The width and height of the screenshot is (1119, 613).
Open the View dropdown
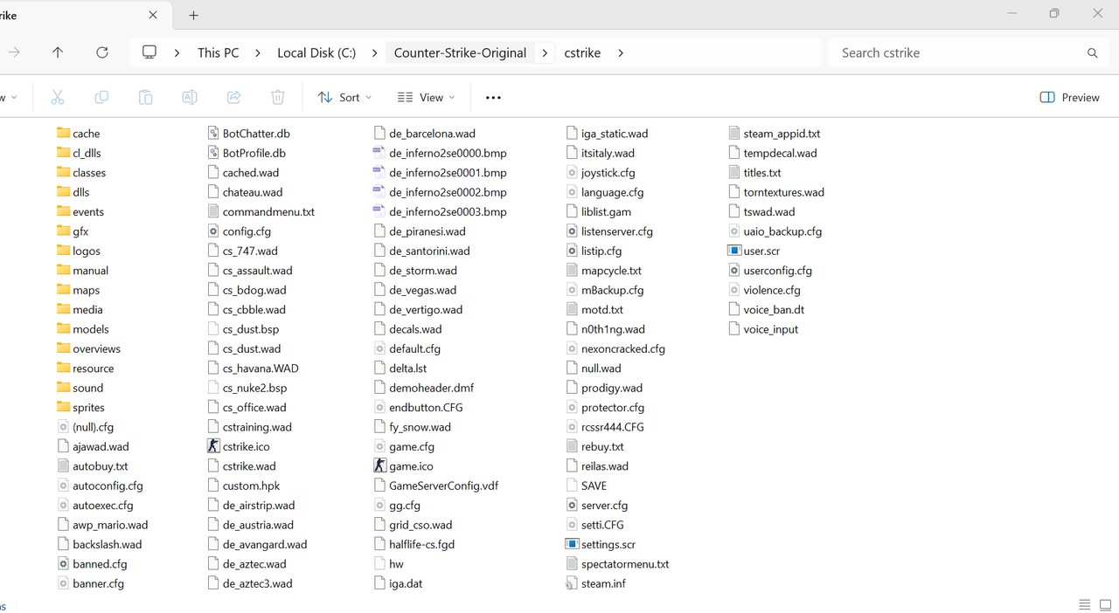point(426,97)
